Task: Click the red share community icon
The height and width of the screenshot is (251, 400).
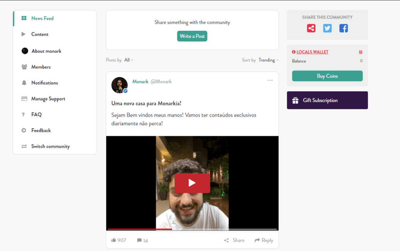Action: [x=311, y=28]
